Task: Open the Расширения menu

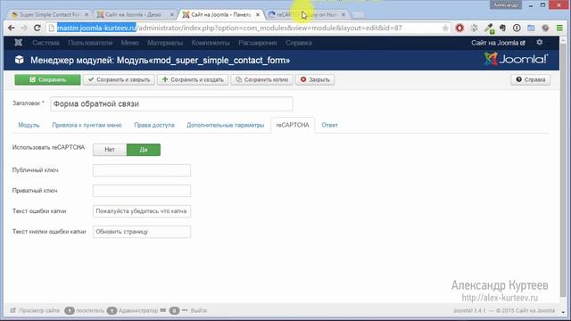Action: tap(258, 43)
